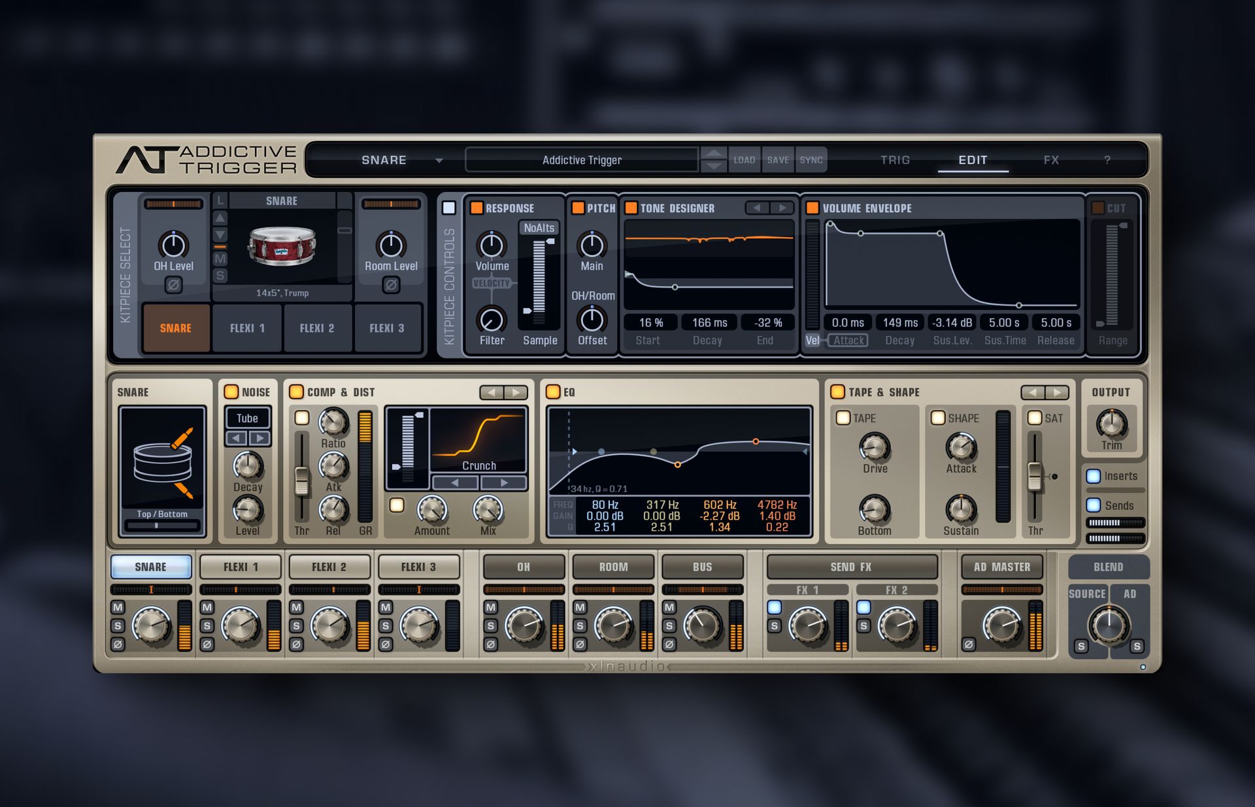Invert phase on SNARE mixer channel
Image resolution: width=1255 pixels, height=807 pixels.
118,644
